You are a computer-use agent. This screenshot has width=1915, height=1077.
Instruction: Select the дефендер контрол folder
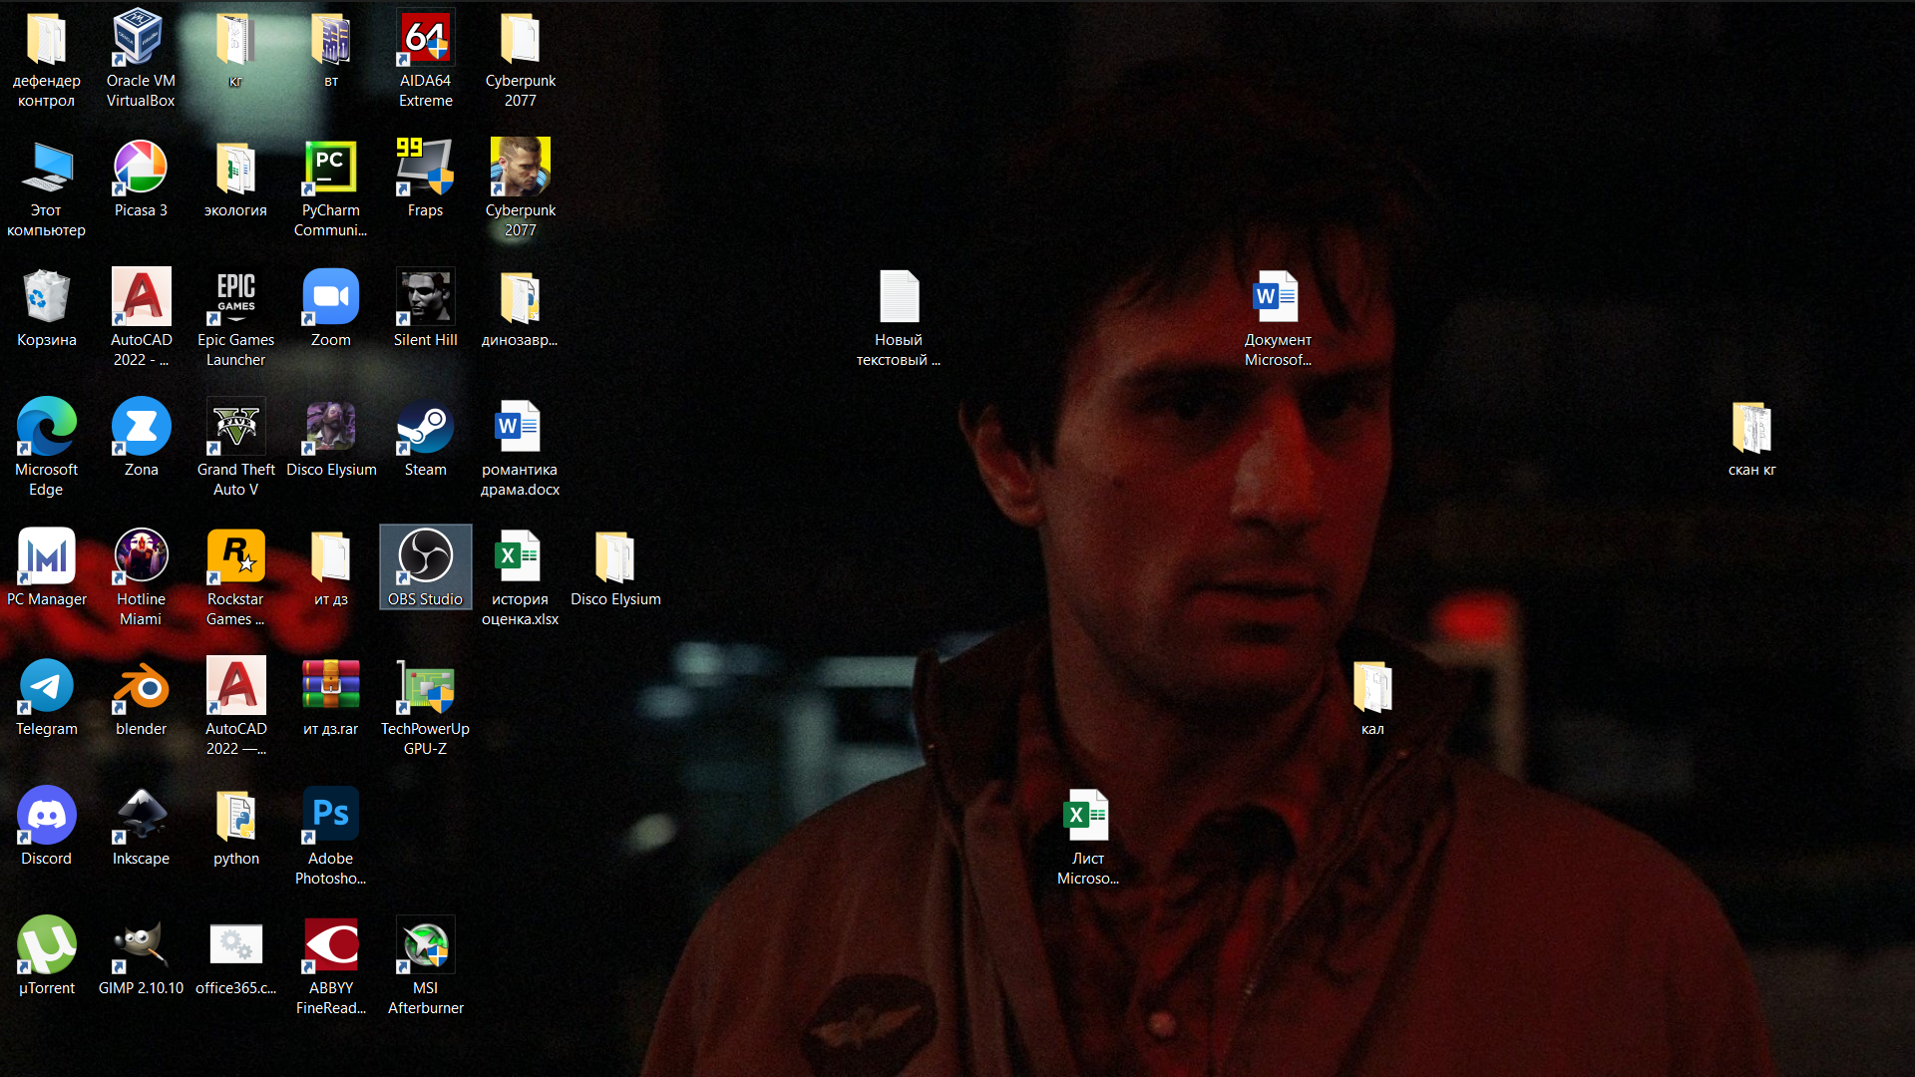click(46, 58)
